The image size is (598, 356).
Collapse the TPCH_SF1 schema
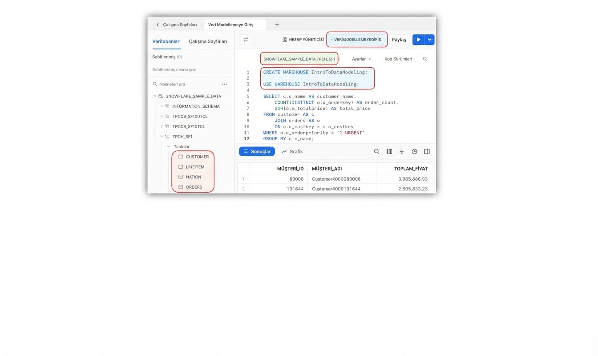click(x=162, y=137)
